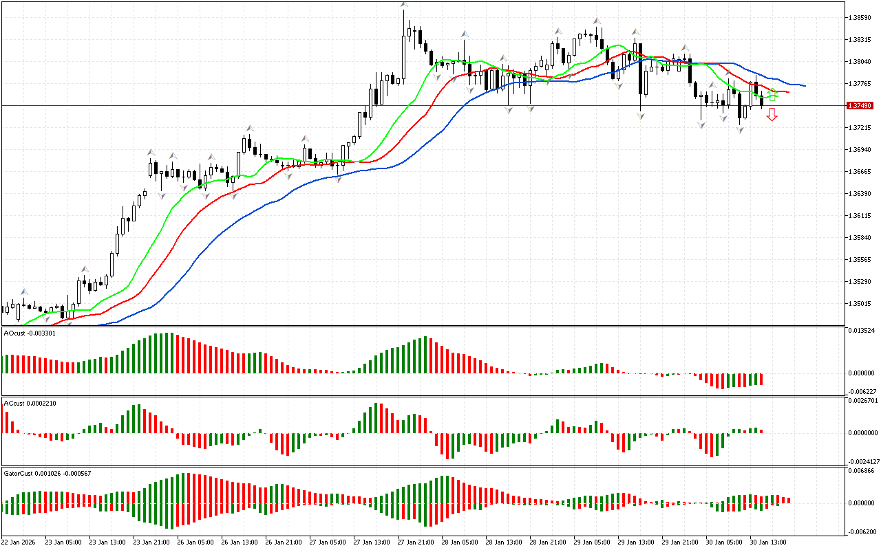Click the green up arrow signal
This screenshot has width=881, height=550.
(x=772, y=96)
